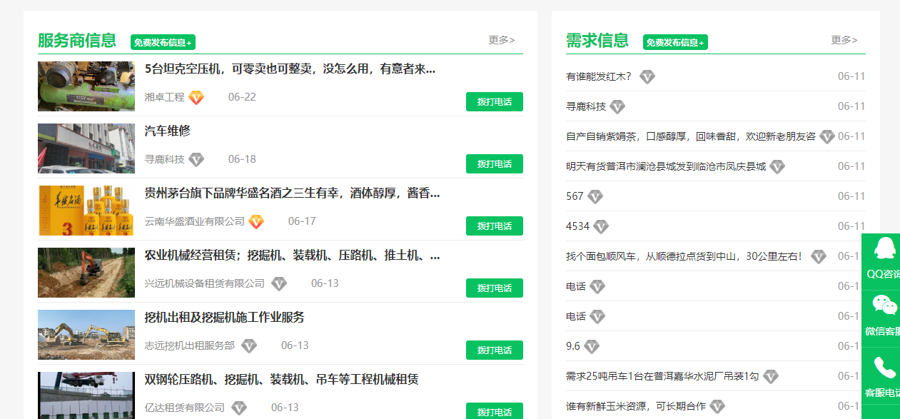Expand 更多> in 需求信息 section
The width and height of the screenshot is (900, 419).
pos(844,40)
